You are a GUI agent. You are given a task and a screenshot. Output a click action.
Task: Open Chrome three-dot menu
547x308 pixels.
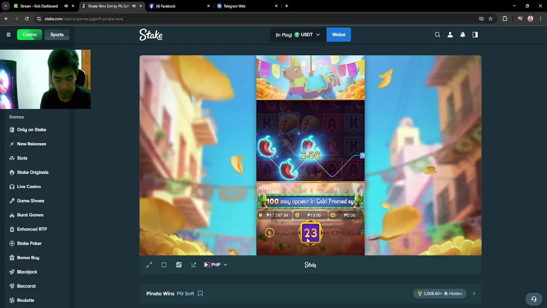click(540, 19)
